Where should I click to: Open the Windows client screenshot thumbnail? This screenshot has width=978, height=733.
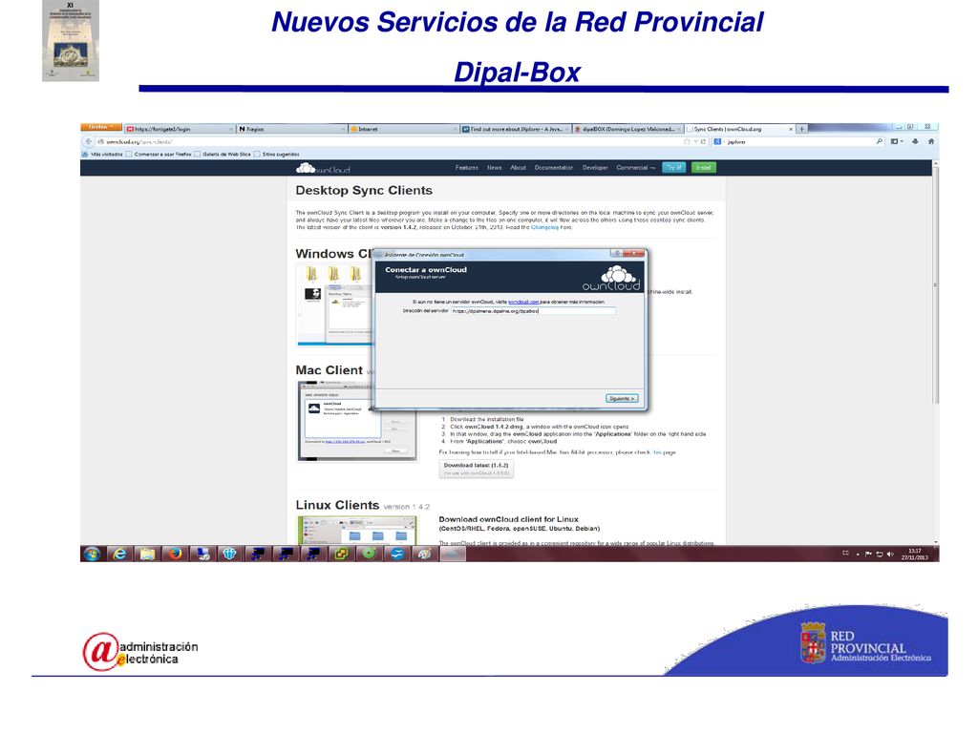click(335, 304)
